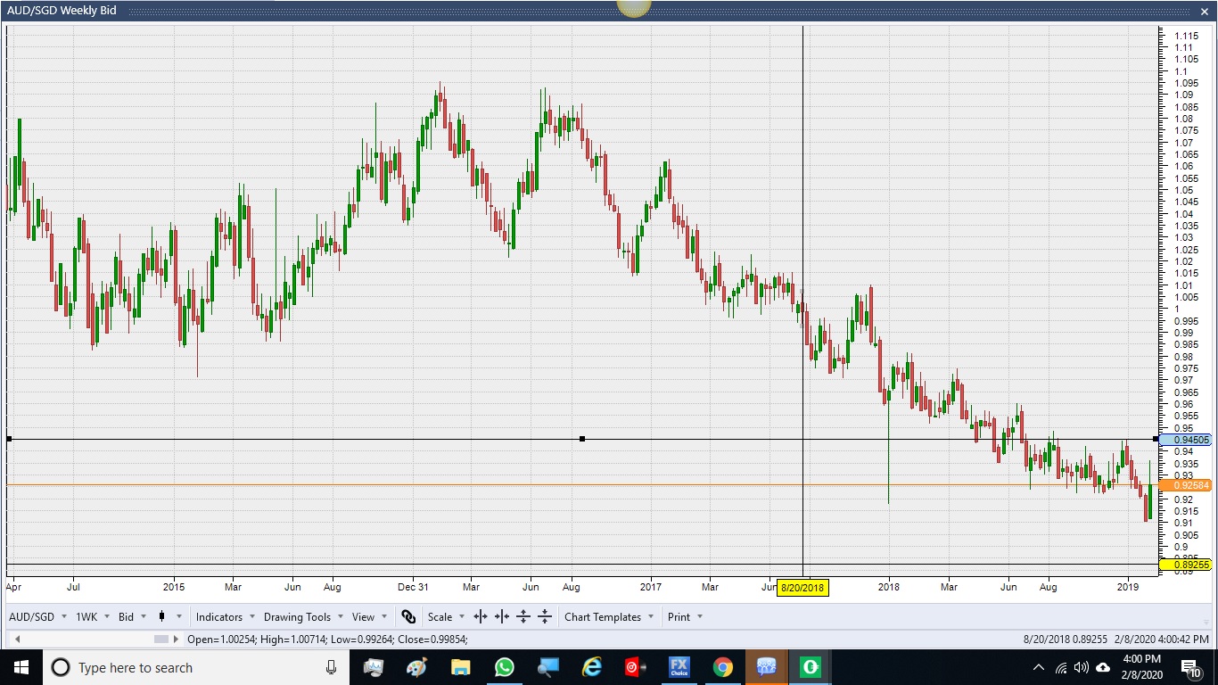The height and width of the screenshot is (685, 1218).
Task: Click the Open/High/Low/Close status text
Action: click(x=327, y=640)
